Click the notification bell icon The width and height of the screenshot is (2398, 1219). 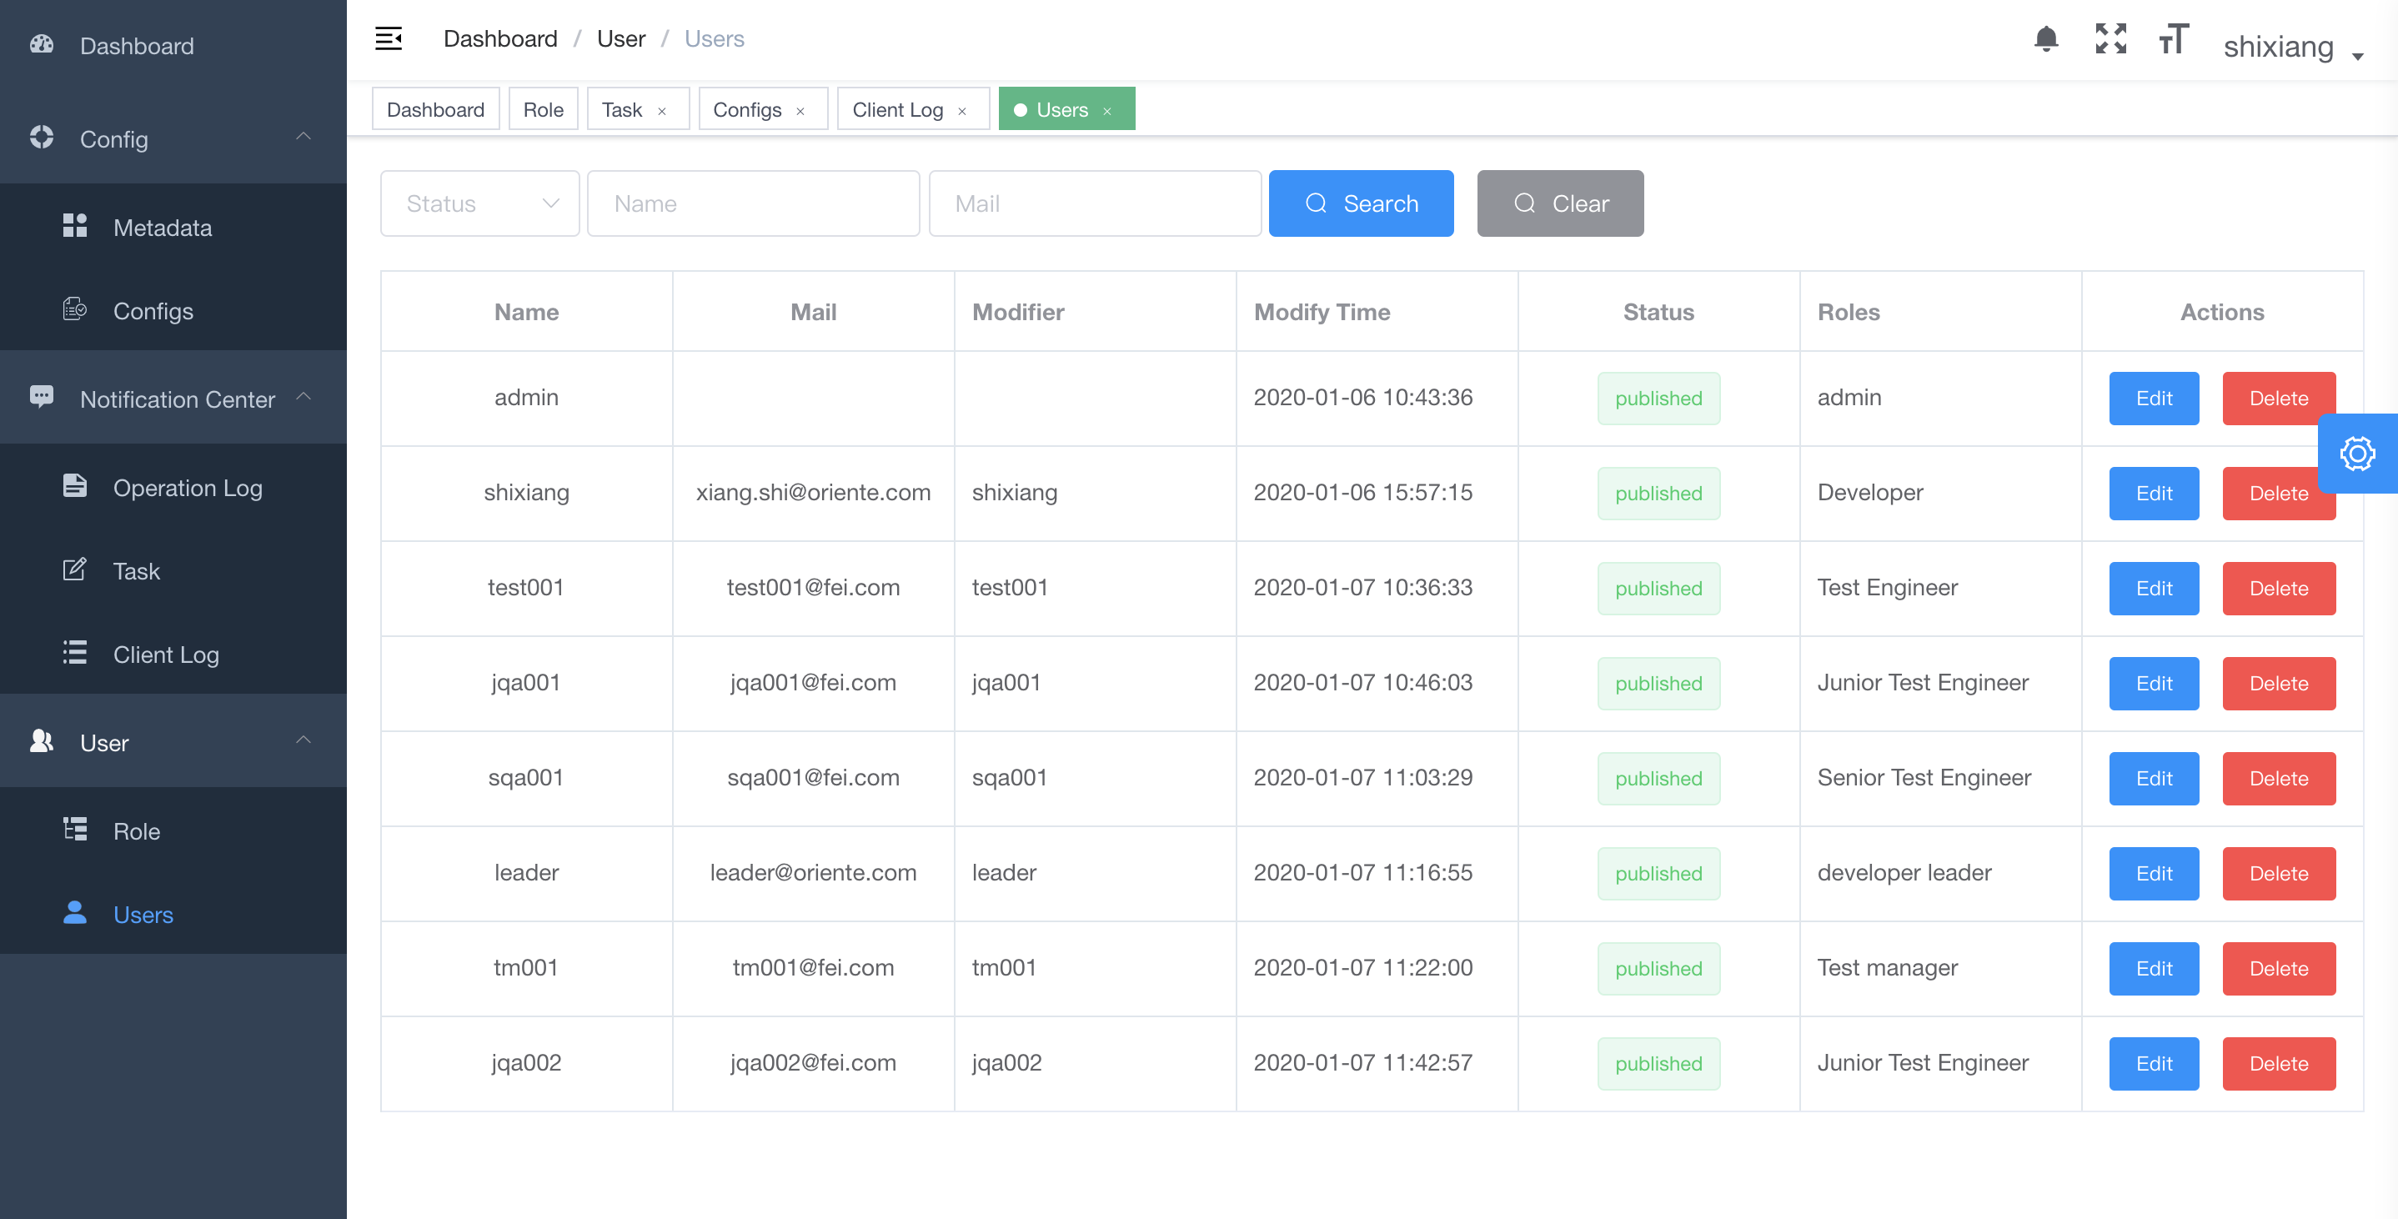2045,39
